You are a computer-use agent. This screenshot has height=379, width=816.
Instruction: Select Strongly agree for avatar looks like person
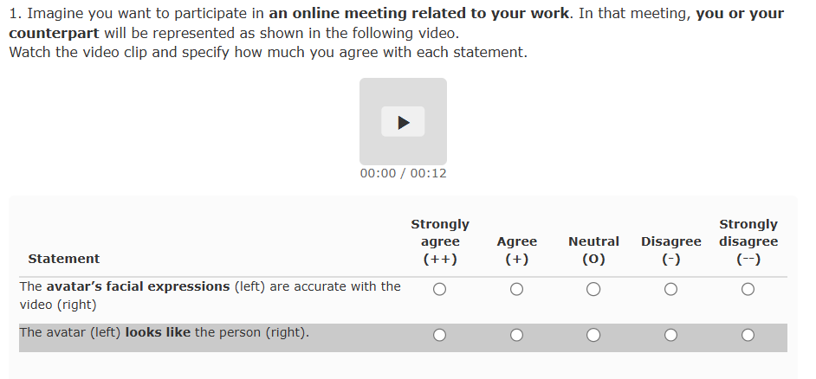tap(439, 335)
